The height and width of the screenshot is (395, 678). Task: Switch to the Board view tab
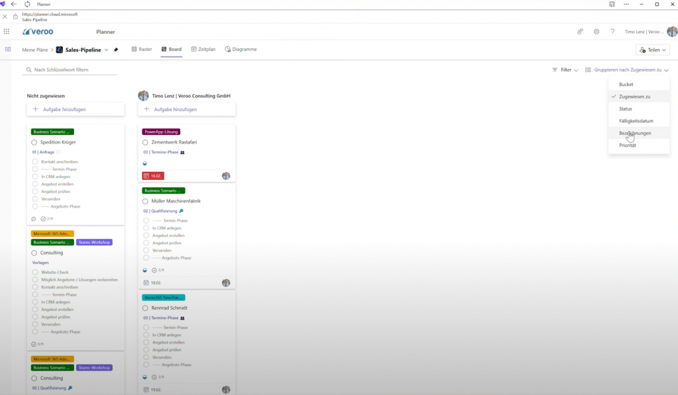(x=171, y=49)
